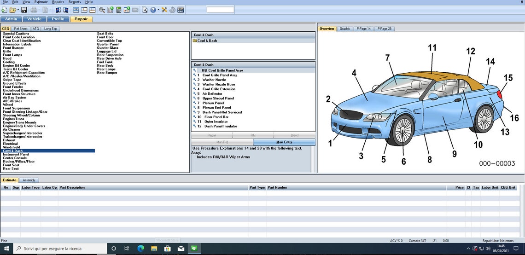Switch to the Vehicle tab
The width and height of the screenshot is (525, 255).
pos(35,19)
